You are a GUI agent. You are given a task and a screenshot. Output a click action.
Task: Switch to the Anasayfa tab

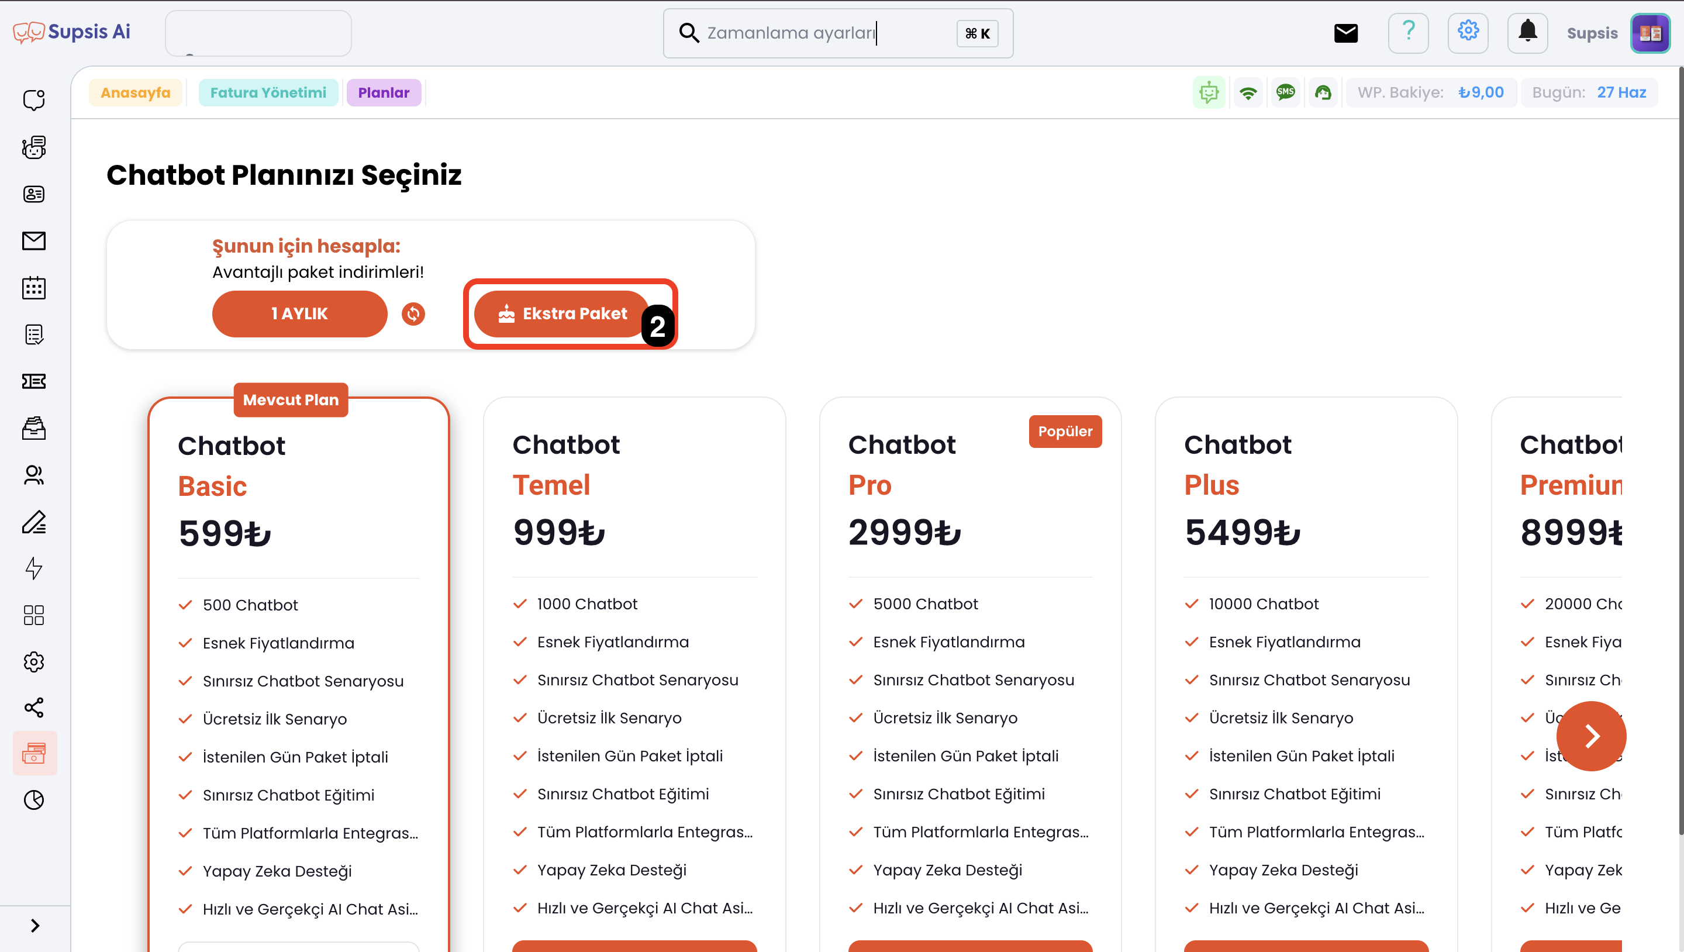(135, 93)
